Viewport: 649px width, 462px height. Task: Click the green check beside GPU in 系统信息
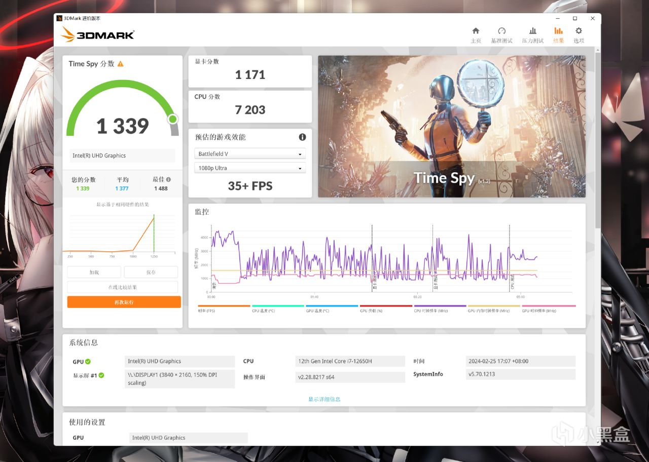(x=88, y=362)
